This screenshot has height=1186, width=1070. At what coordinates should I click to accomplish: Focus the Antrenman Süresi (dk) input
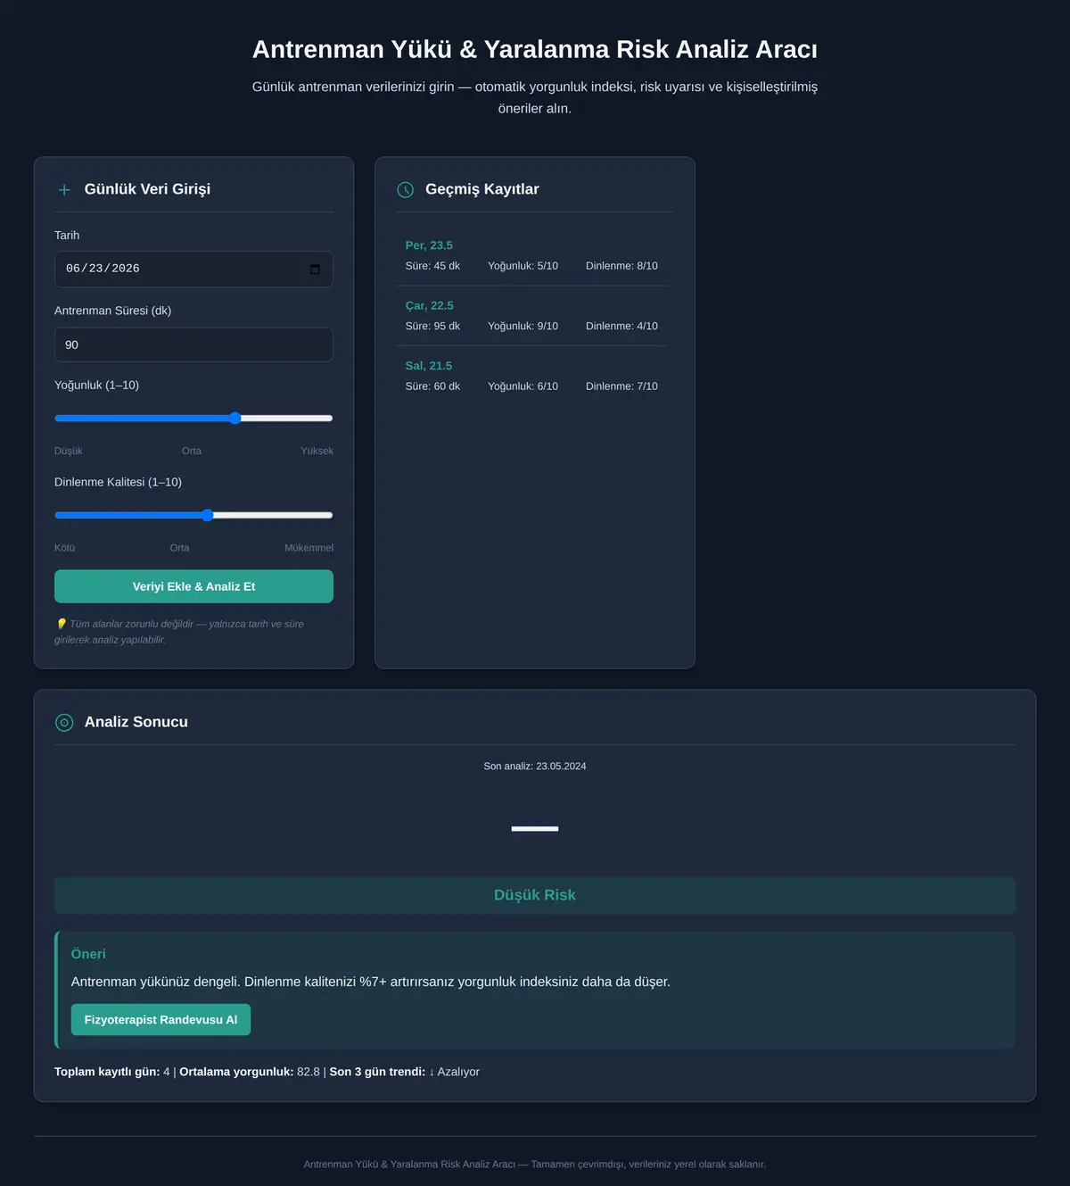(193, 344)
